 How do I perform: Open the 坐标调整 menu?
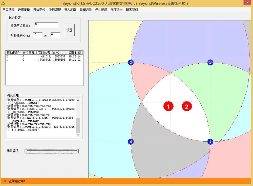pyautogui.click(x=55, y=10)
